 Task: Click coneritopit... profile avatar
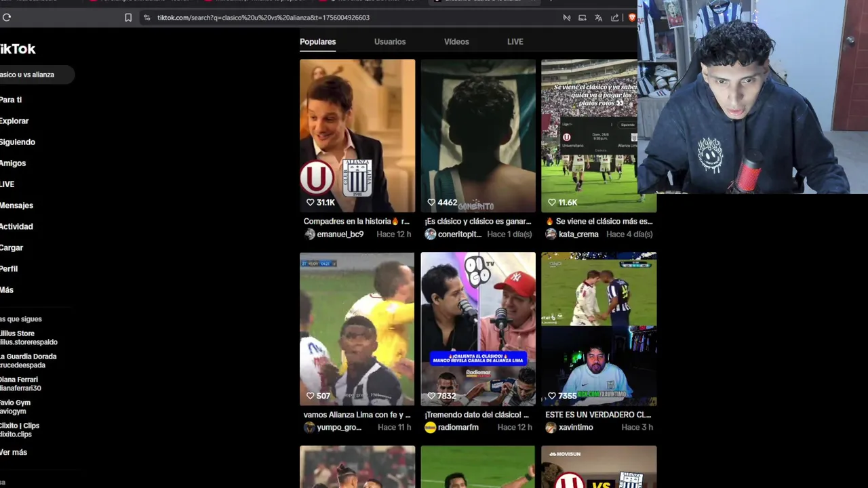point(430,234)
